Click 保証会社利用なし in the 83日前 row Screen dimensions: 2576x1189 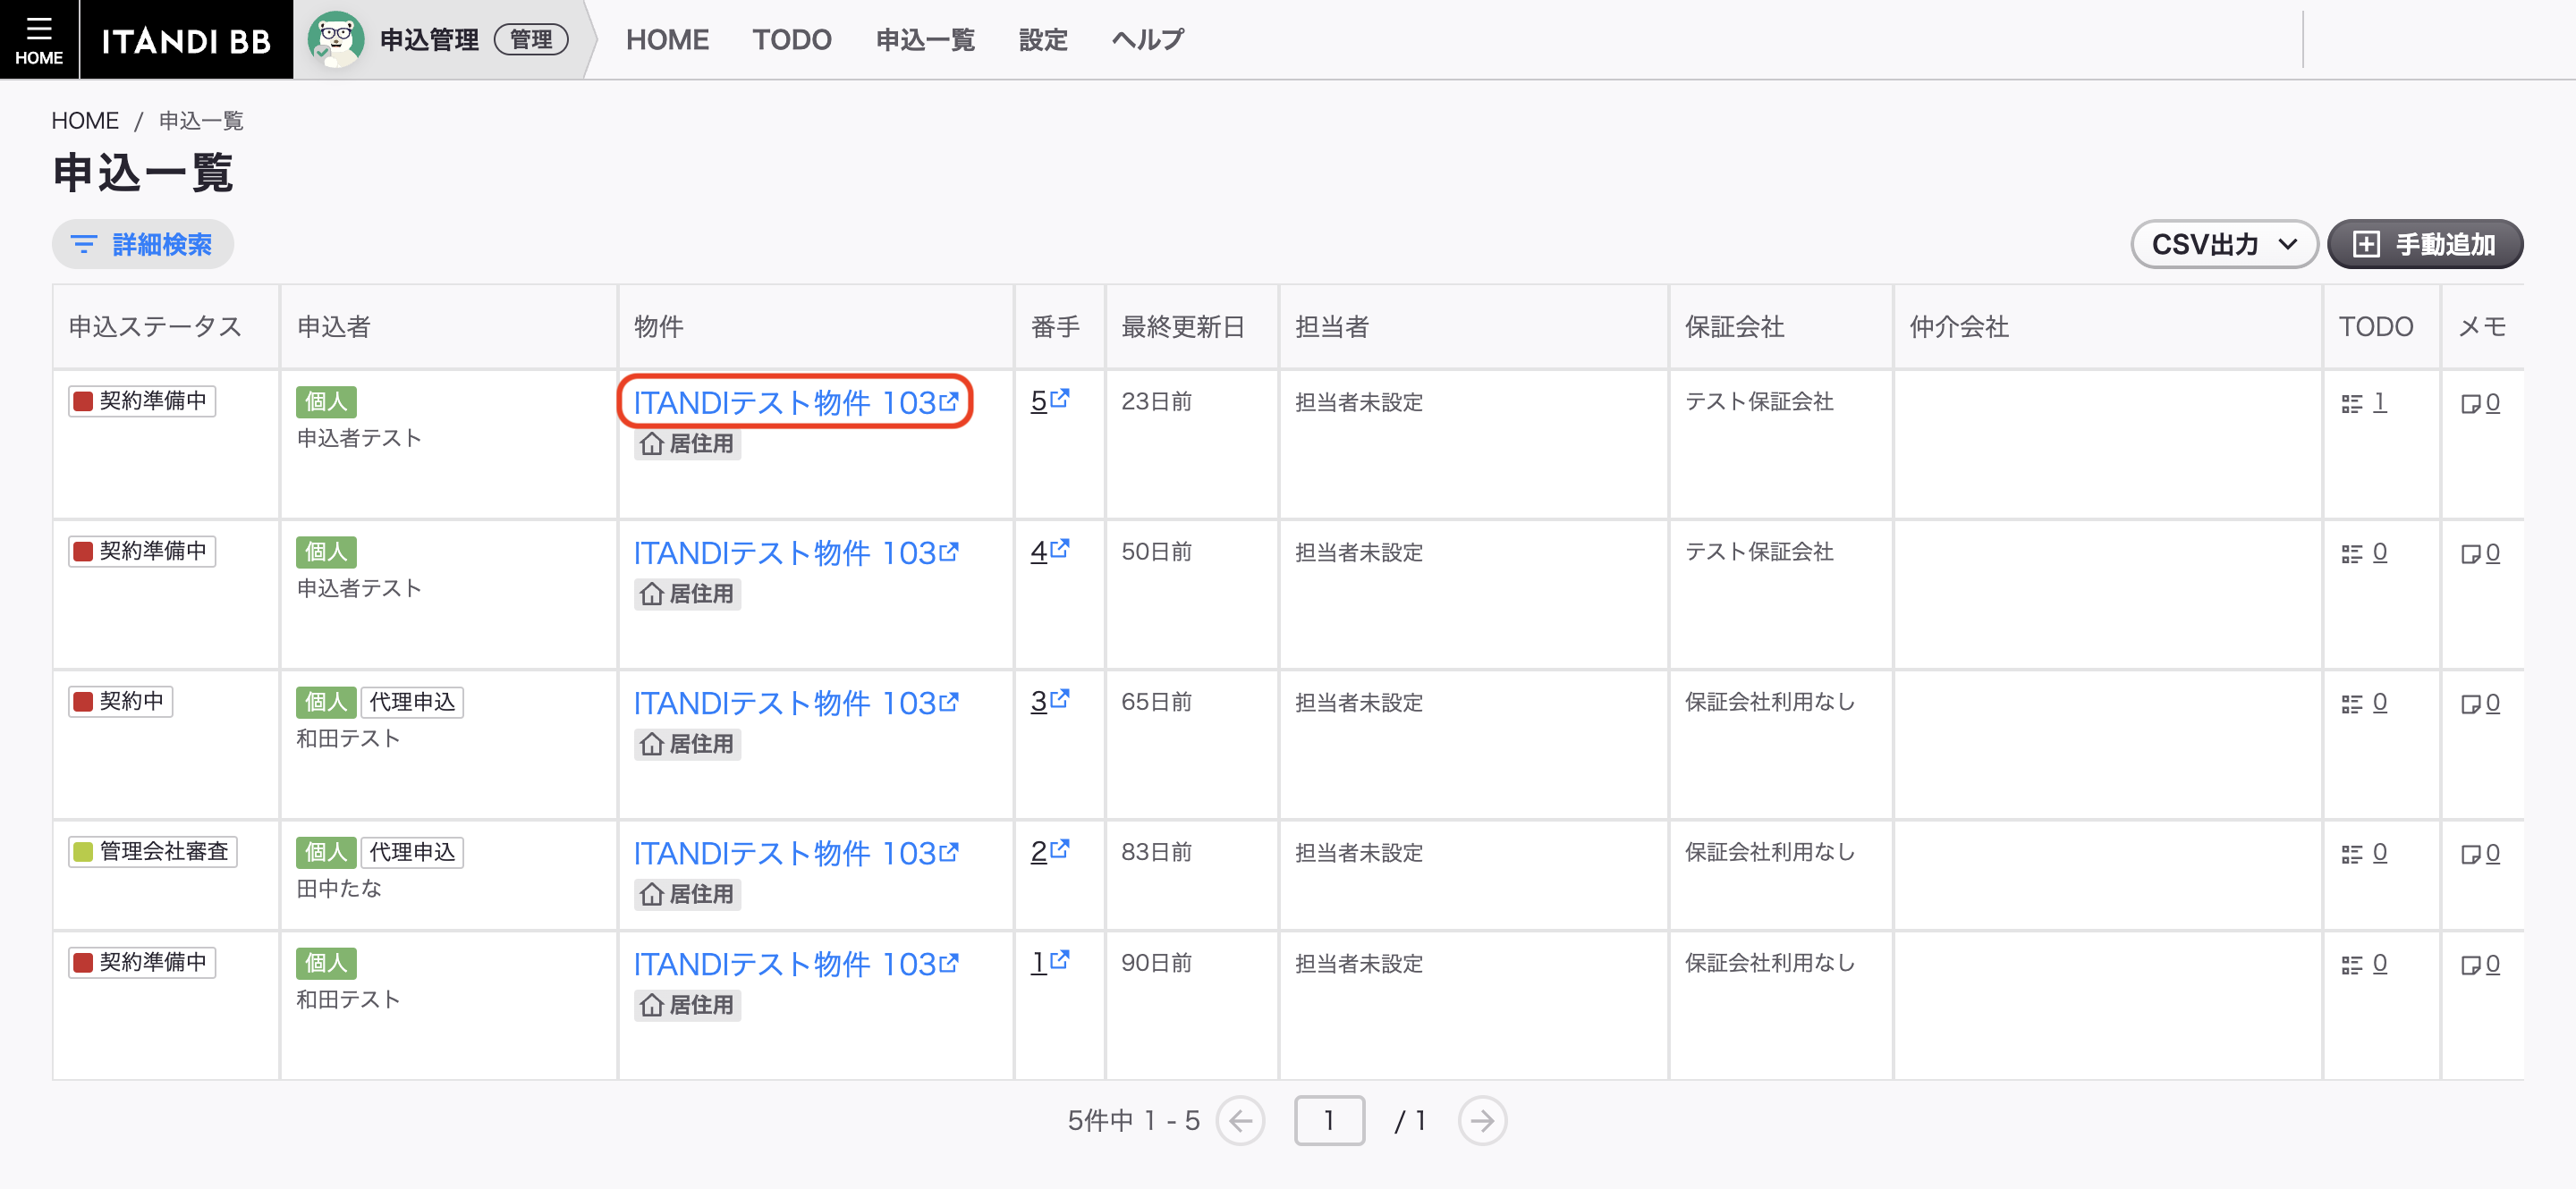pyautogui.click(x=1770, y=851)
